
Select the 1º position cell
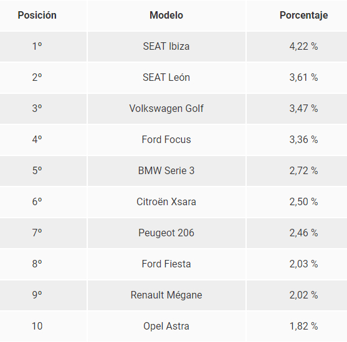[43, 47]
